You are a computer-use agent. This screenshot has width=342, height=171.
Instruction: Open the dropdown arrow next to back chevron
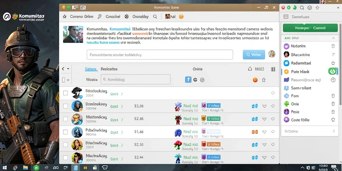click(x=68, y=69)
